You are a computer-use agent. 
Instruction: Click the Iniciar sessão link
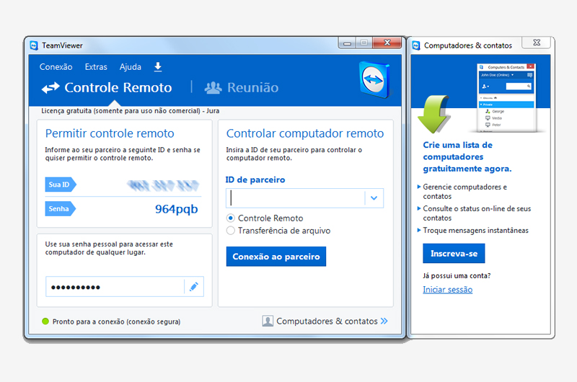[x=447, y=290]
